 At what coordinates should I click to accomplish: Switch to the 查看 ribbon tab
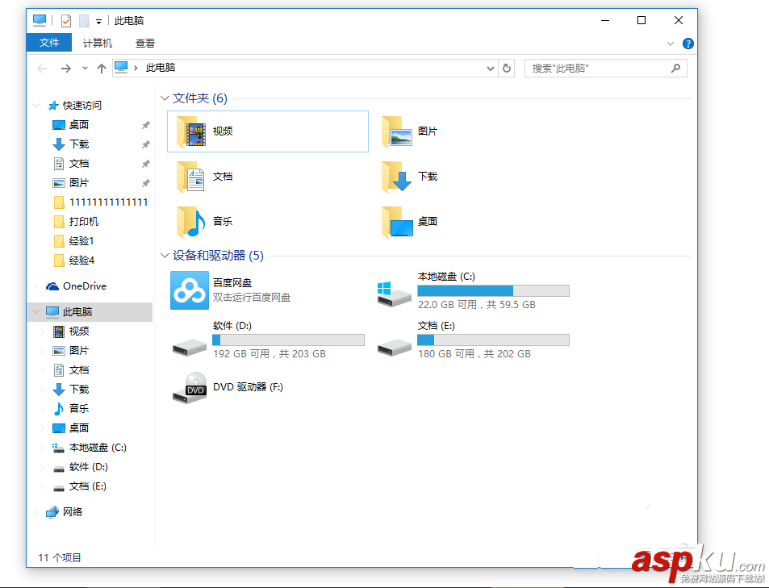[x=145, y=43]
